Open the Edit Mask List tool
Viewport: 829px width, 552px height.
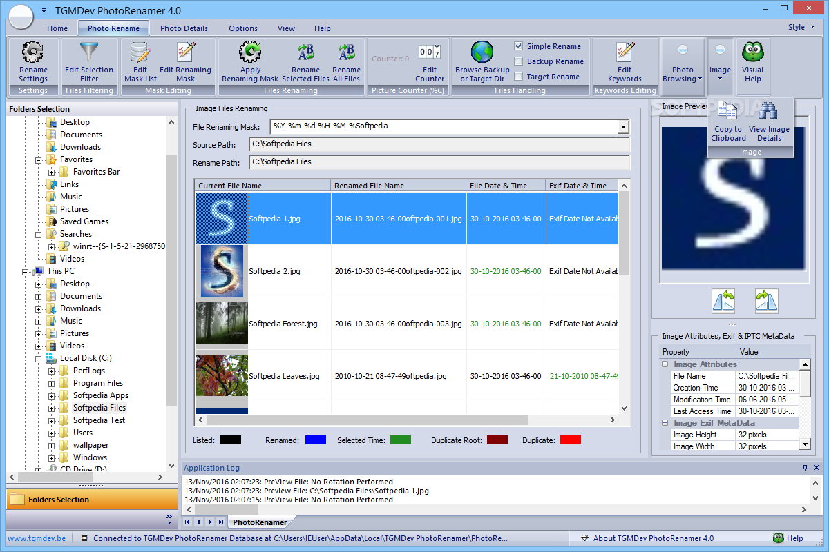pyautogui.click(x=140, y=61)
